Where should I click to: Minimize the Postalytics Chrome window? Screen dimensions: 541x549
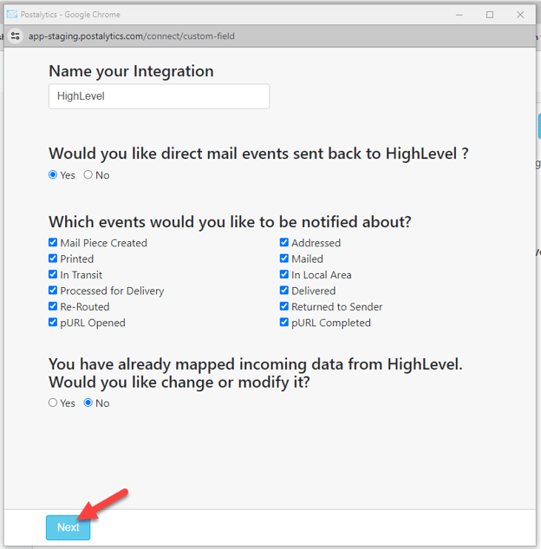460,15
